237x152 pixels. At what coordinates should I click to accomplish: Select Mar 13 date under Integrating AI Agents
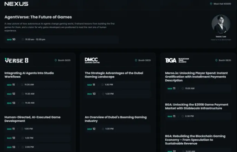[11, 103]
